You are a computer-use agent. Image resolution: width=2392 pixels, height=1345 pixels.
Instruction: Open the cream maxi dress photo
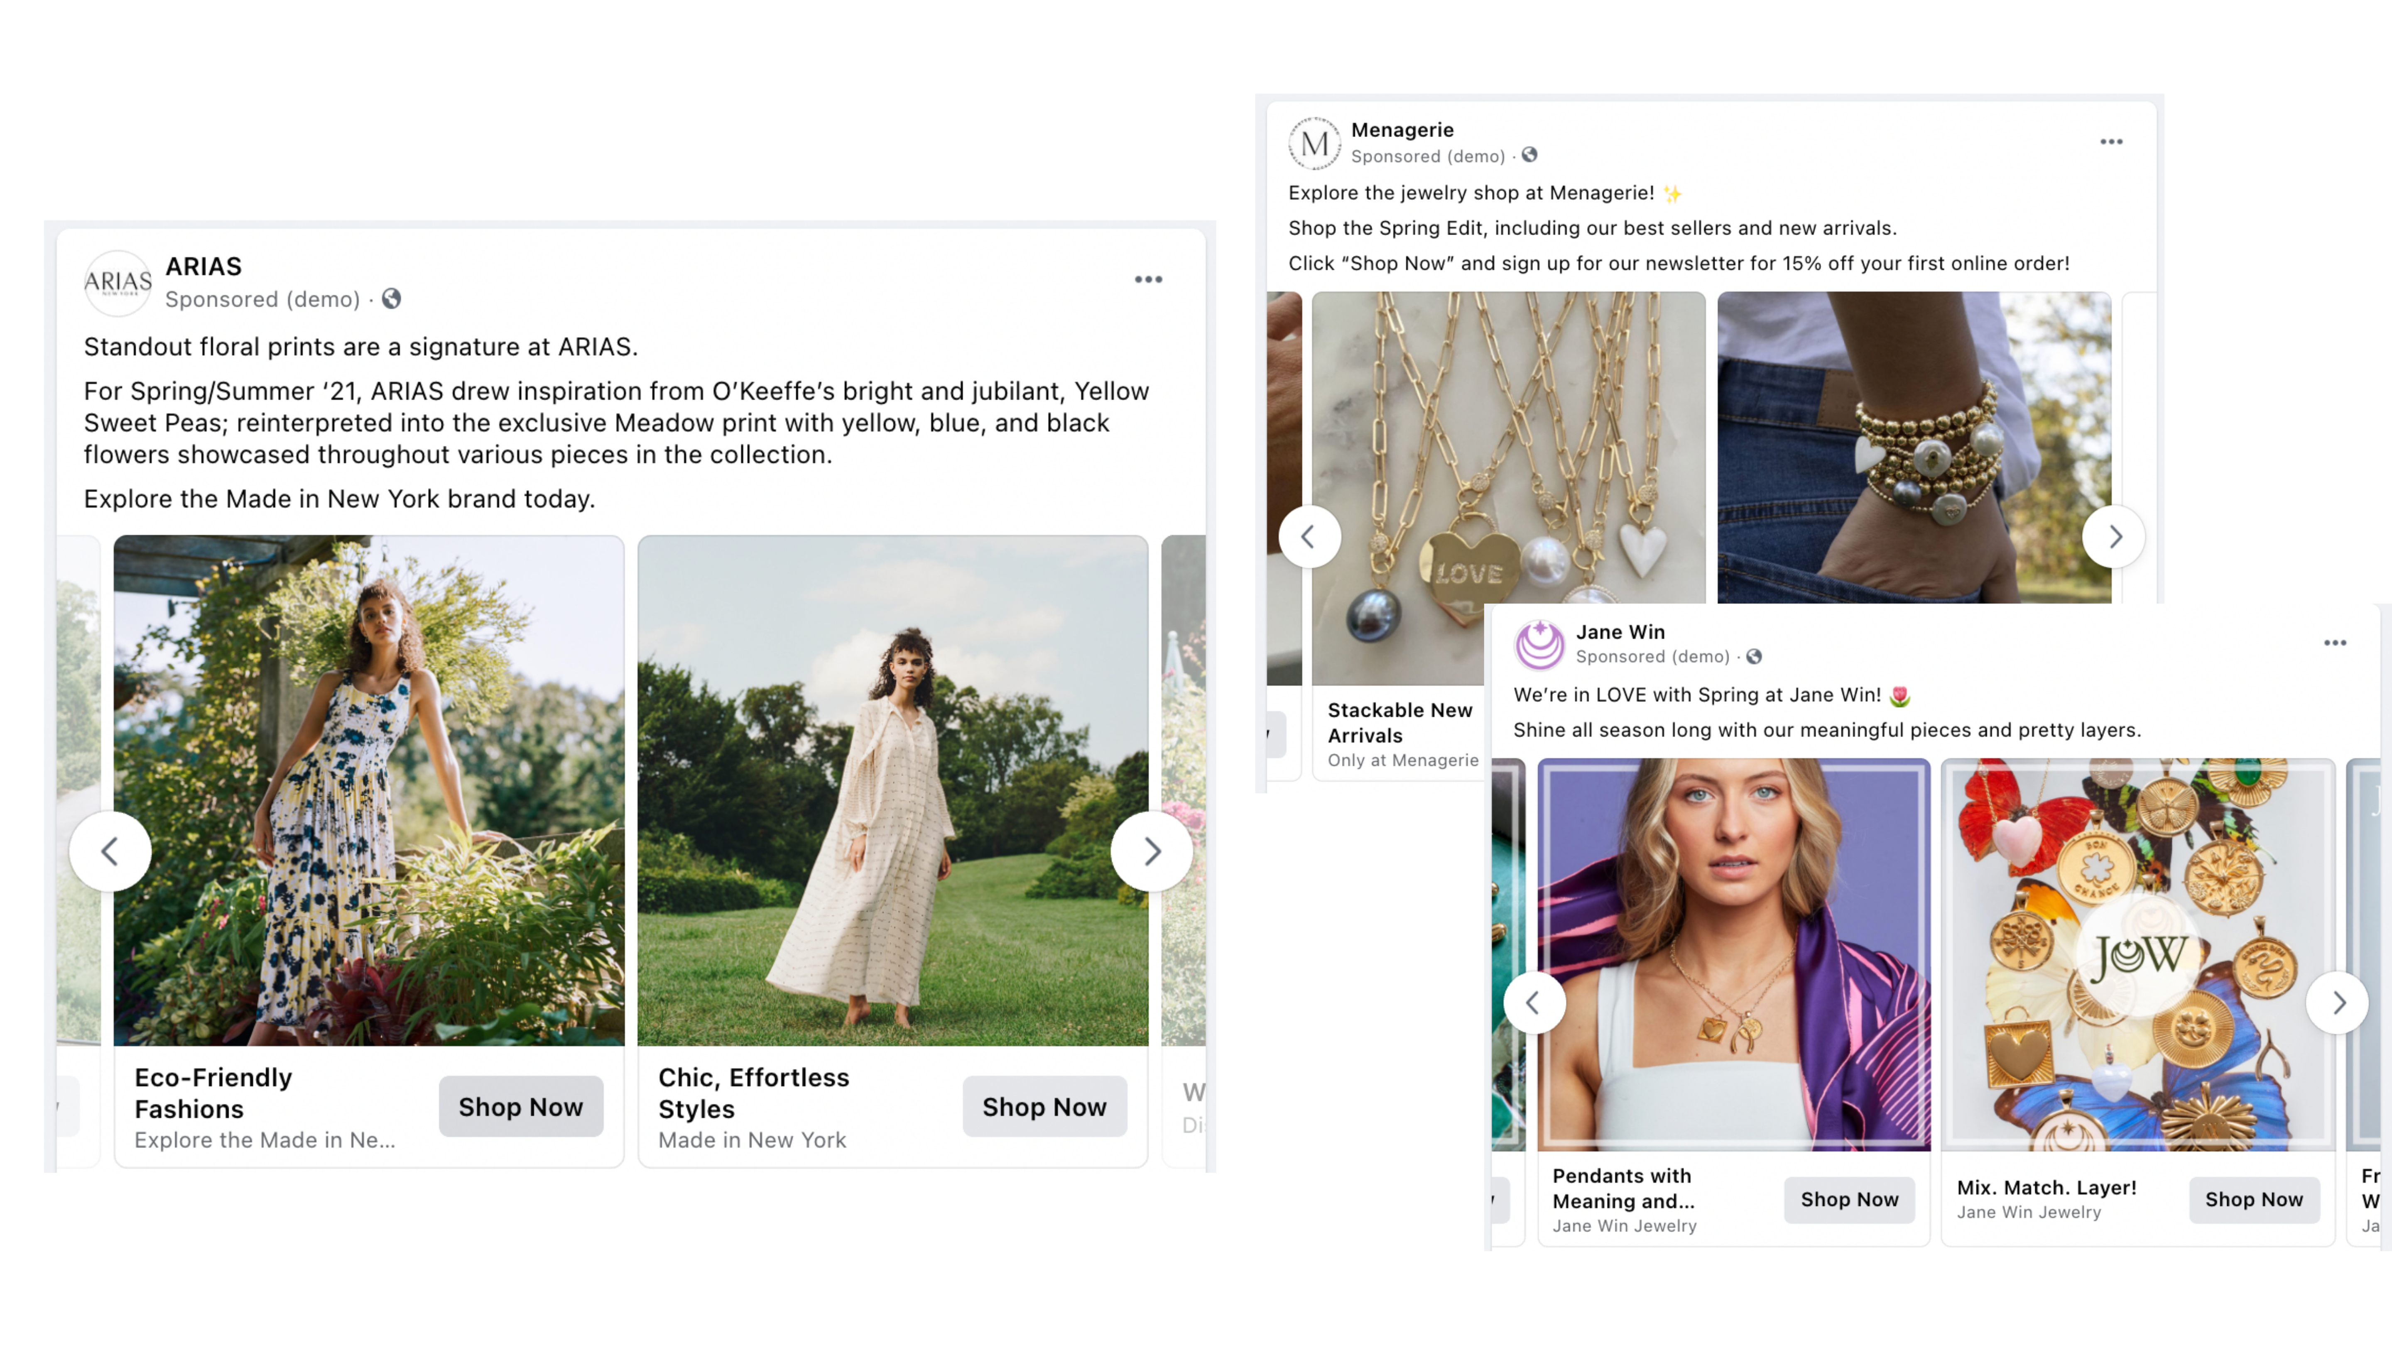point(892,791)
